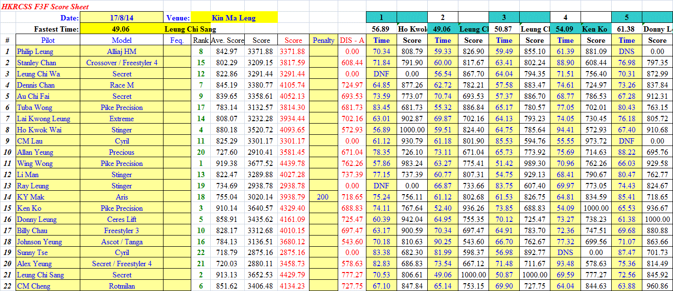Select Ho Kwok Wai's 1000.00 score cell
This screenshot has height=291, width=673.
point(412,130)
